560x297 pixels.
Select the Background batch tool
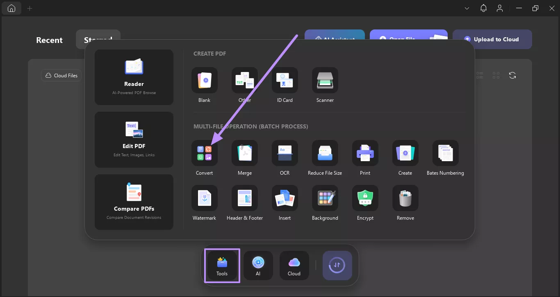click(325, 202)
